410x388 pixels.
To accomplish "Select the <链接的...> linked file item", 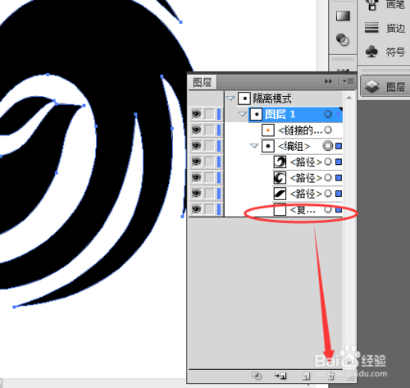I will click(296, 130).
